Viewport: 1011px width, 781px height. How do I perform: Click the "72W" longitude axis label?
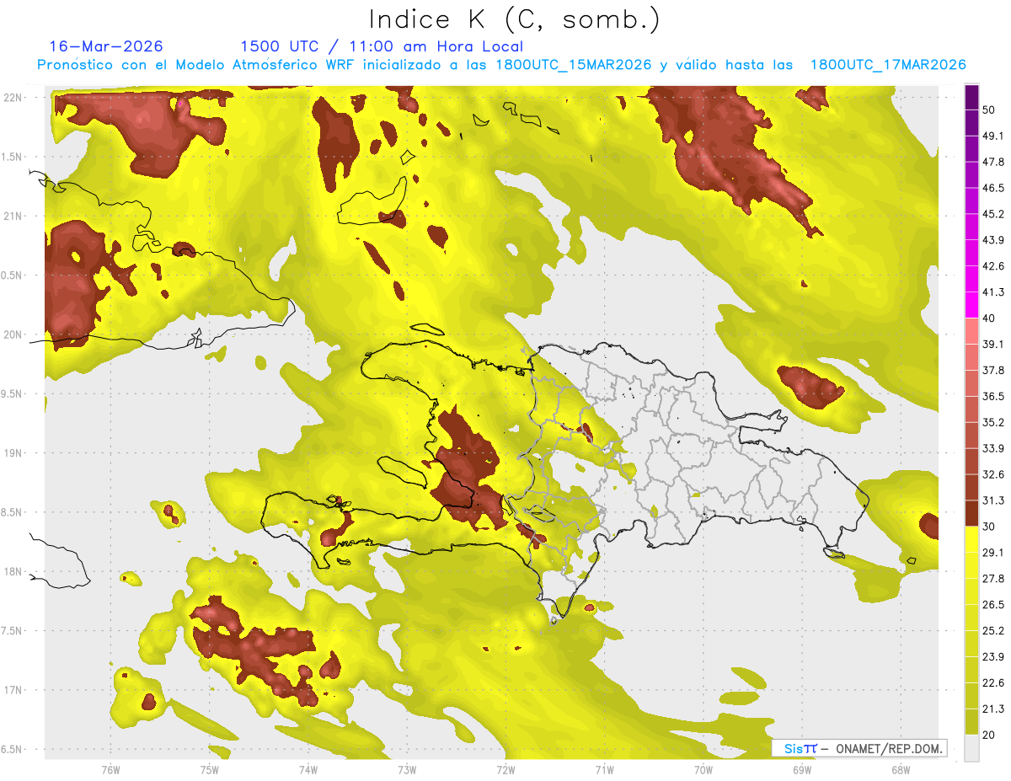tap(505, 770)
